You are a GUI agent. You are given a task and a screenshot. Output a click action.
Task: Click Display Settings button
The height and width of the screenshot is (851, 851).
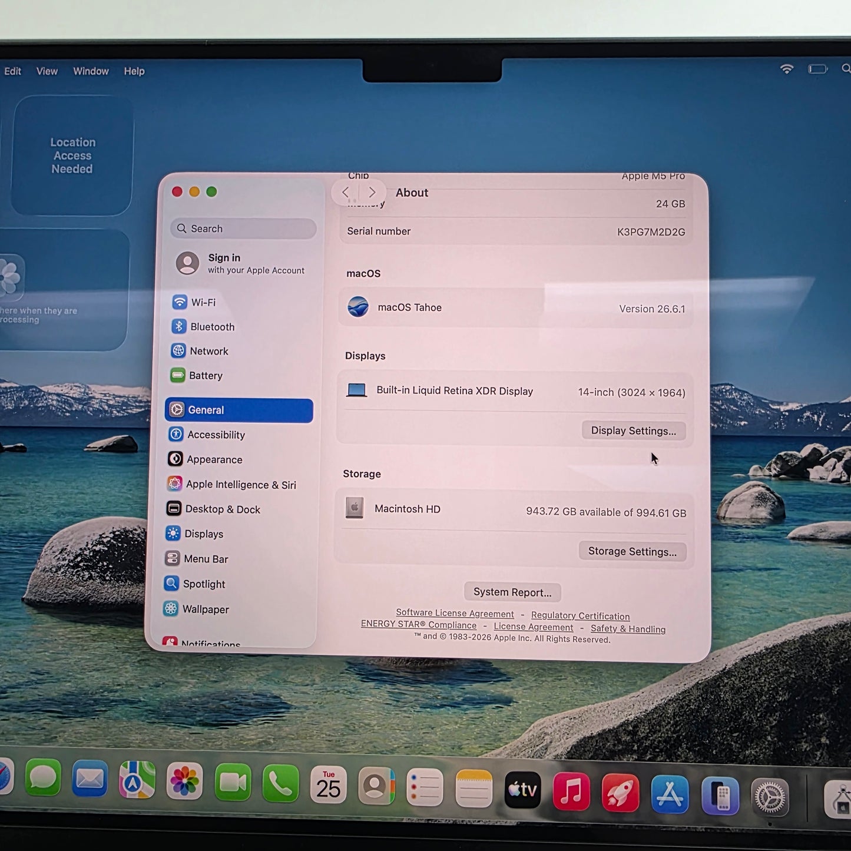pos(634,431)
